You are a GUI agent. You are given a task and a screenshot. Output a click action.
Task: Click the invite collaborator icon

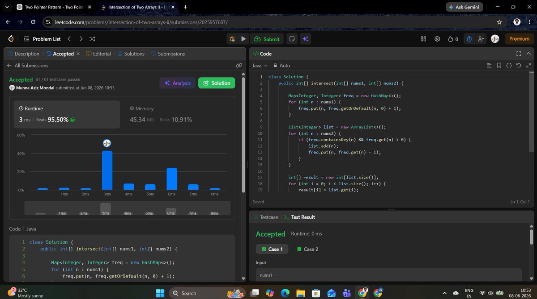(481, 39)
